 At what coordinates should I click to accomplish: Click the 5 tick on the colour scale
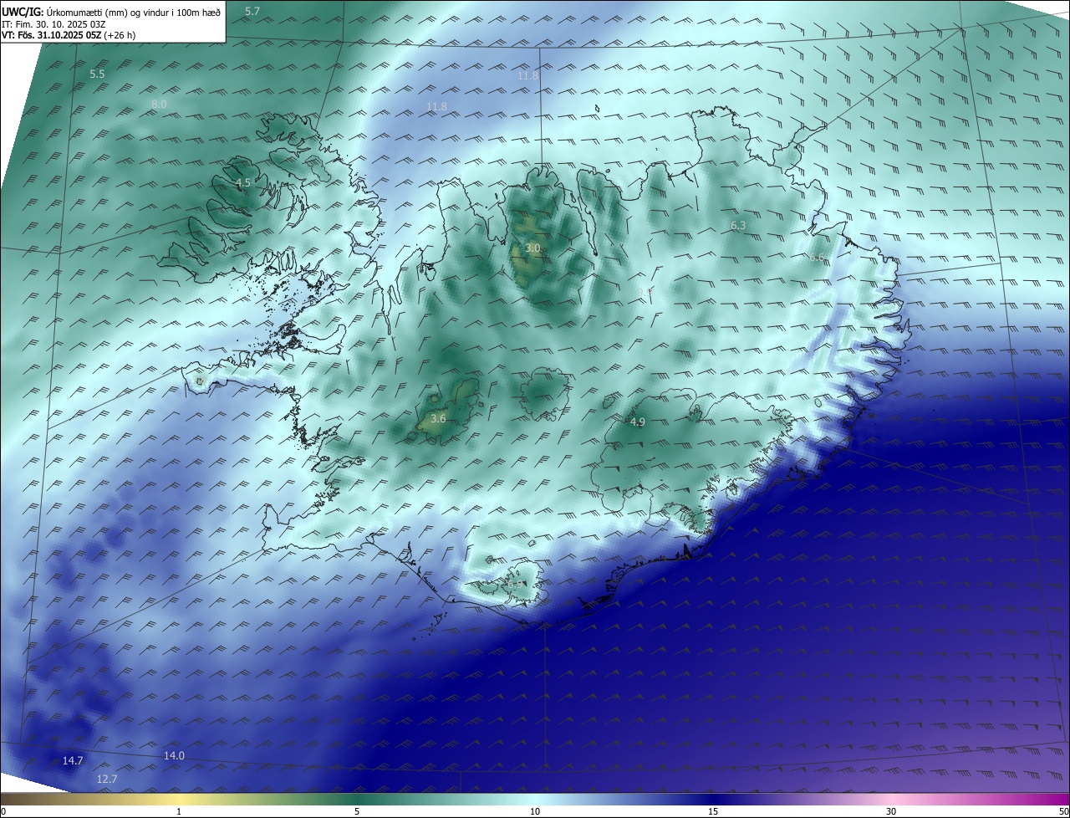click(x=357, y=811)
